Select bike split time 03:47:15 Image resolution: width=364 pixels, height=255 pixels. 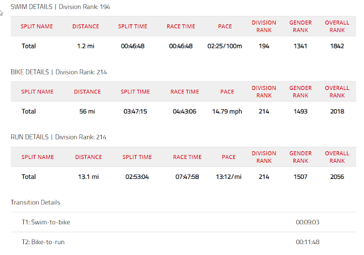coord(135,111)
